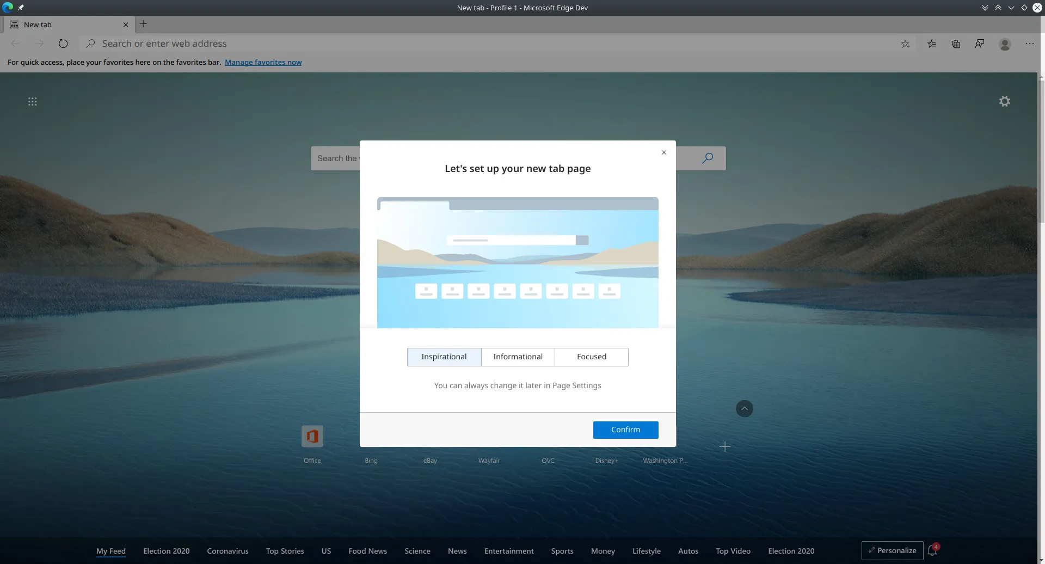
Task: Open page settings with the gear icon
Action: tap(1004, 101)
